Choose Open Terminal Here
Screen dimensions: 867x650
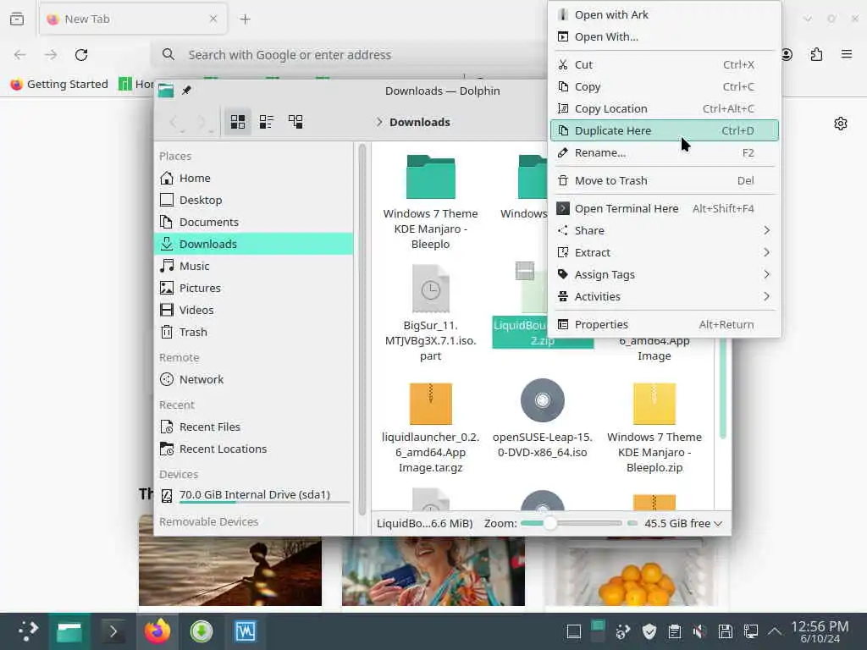tap(664, 208)
